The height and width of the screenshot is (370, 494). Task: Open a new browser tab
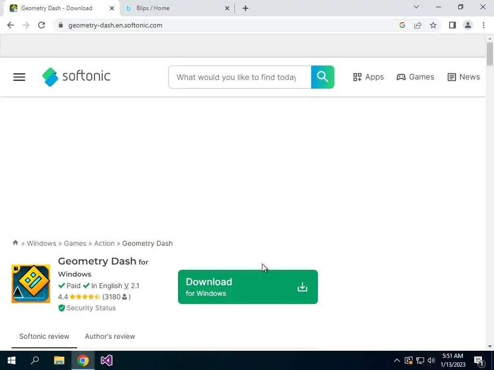[x=246, y=8]
